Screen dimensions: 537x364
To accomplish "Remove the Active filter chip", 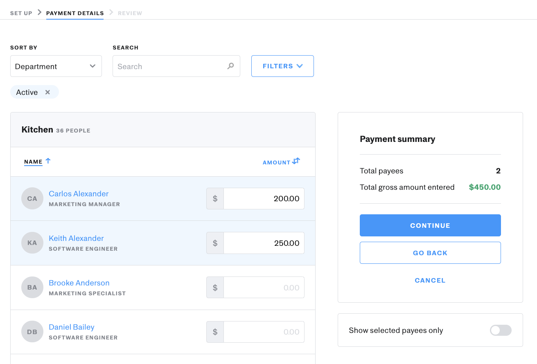I will [47, 92].
